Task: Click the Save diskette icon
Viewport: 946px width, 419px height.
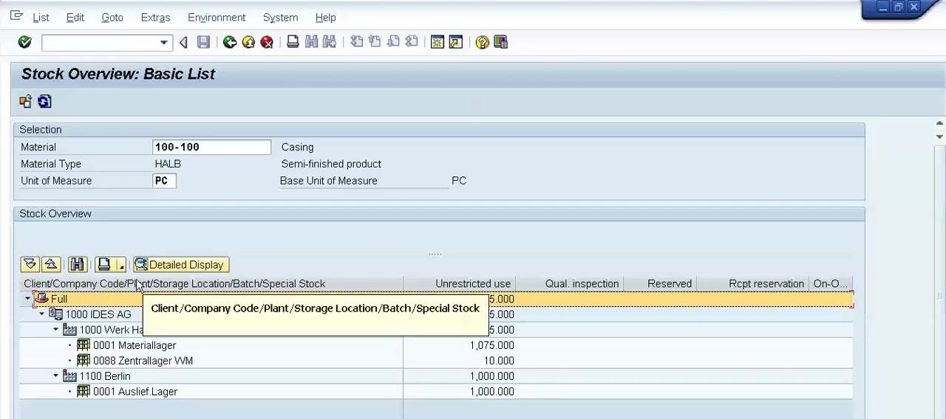Action: (203, 42)
